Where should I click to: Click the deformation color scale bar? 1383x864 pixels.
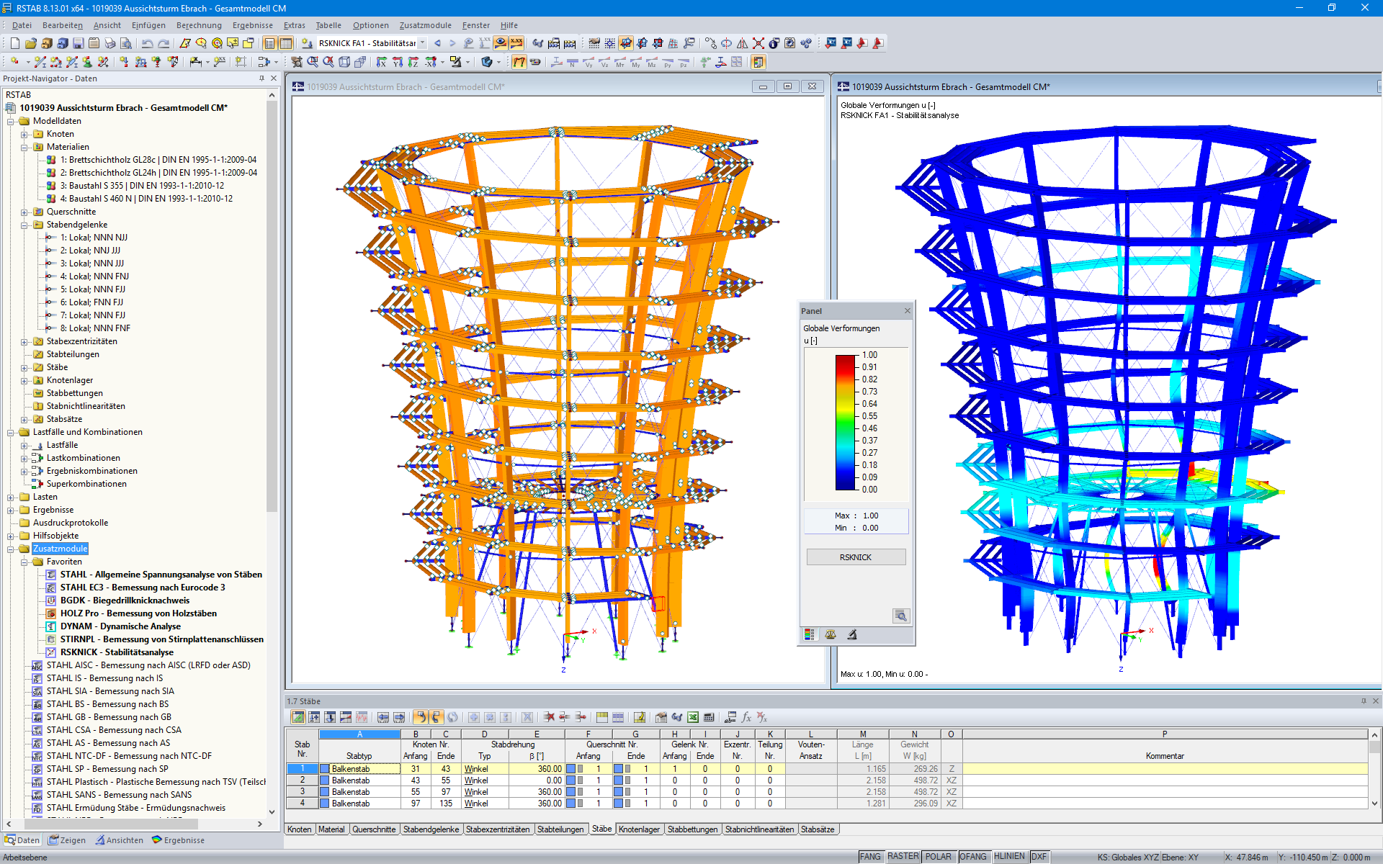click(x=844, y=423)
